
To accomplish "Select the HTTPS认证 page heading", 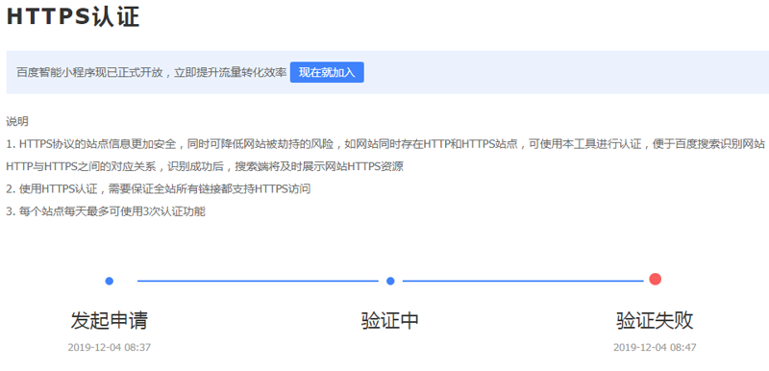I will pos(73,16).
